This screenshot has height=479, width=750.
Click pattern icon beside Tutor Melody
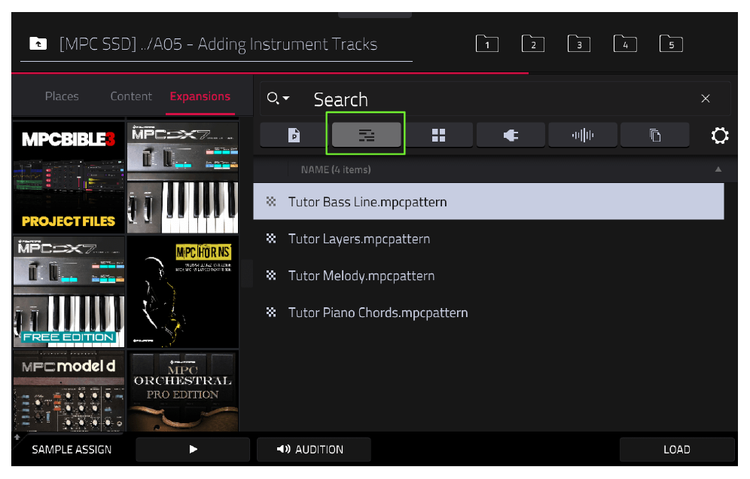point(271,275)
